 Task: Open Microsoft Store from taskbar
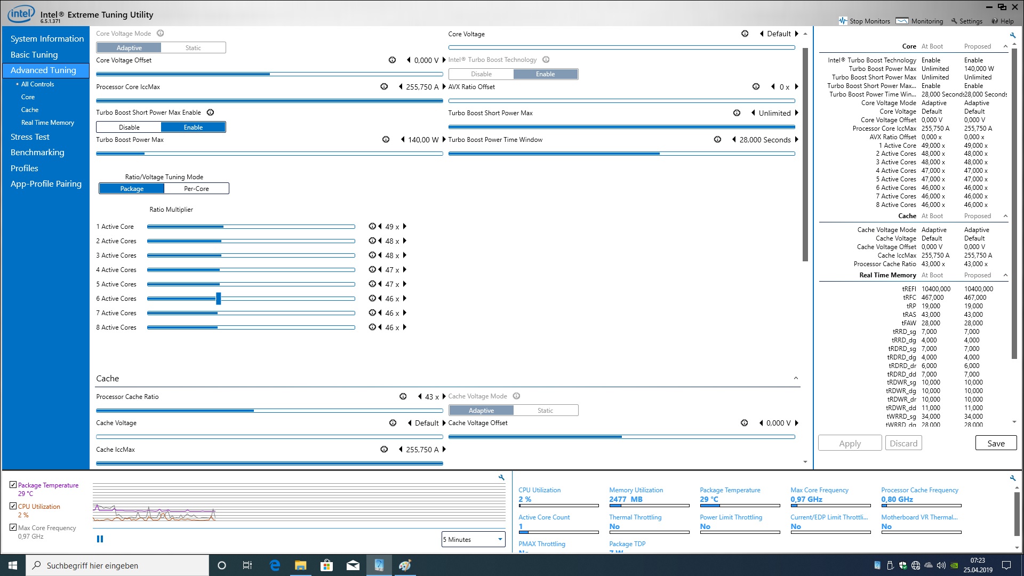click(326, 565)
